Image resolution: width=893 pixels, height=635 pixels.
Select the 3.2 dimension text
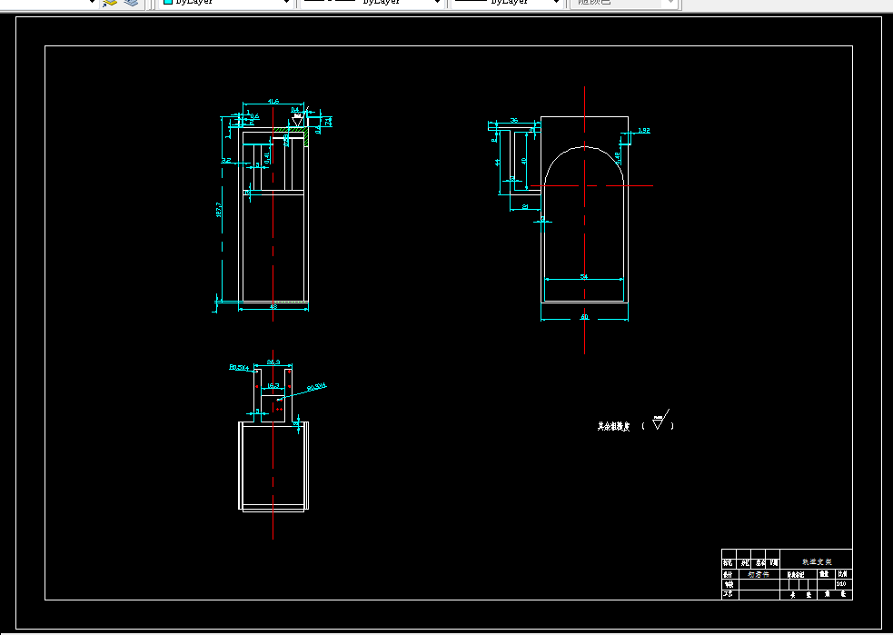pos(226,161)
